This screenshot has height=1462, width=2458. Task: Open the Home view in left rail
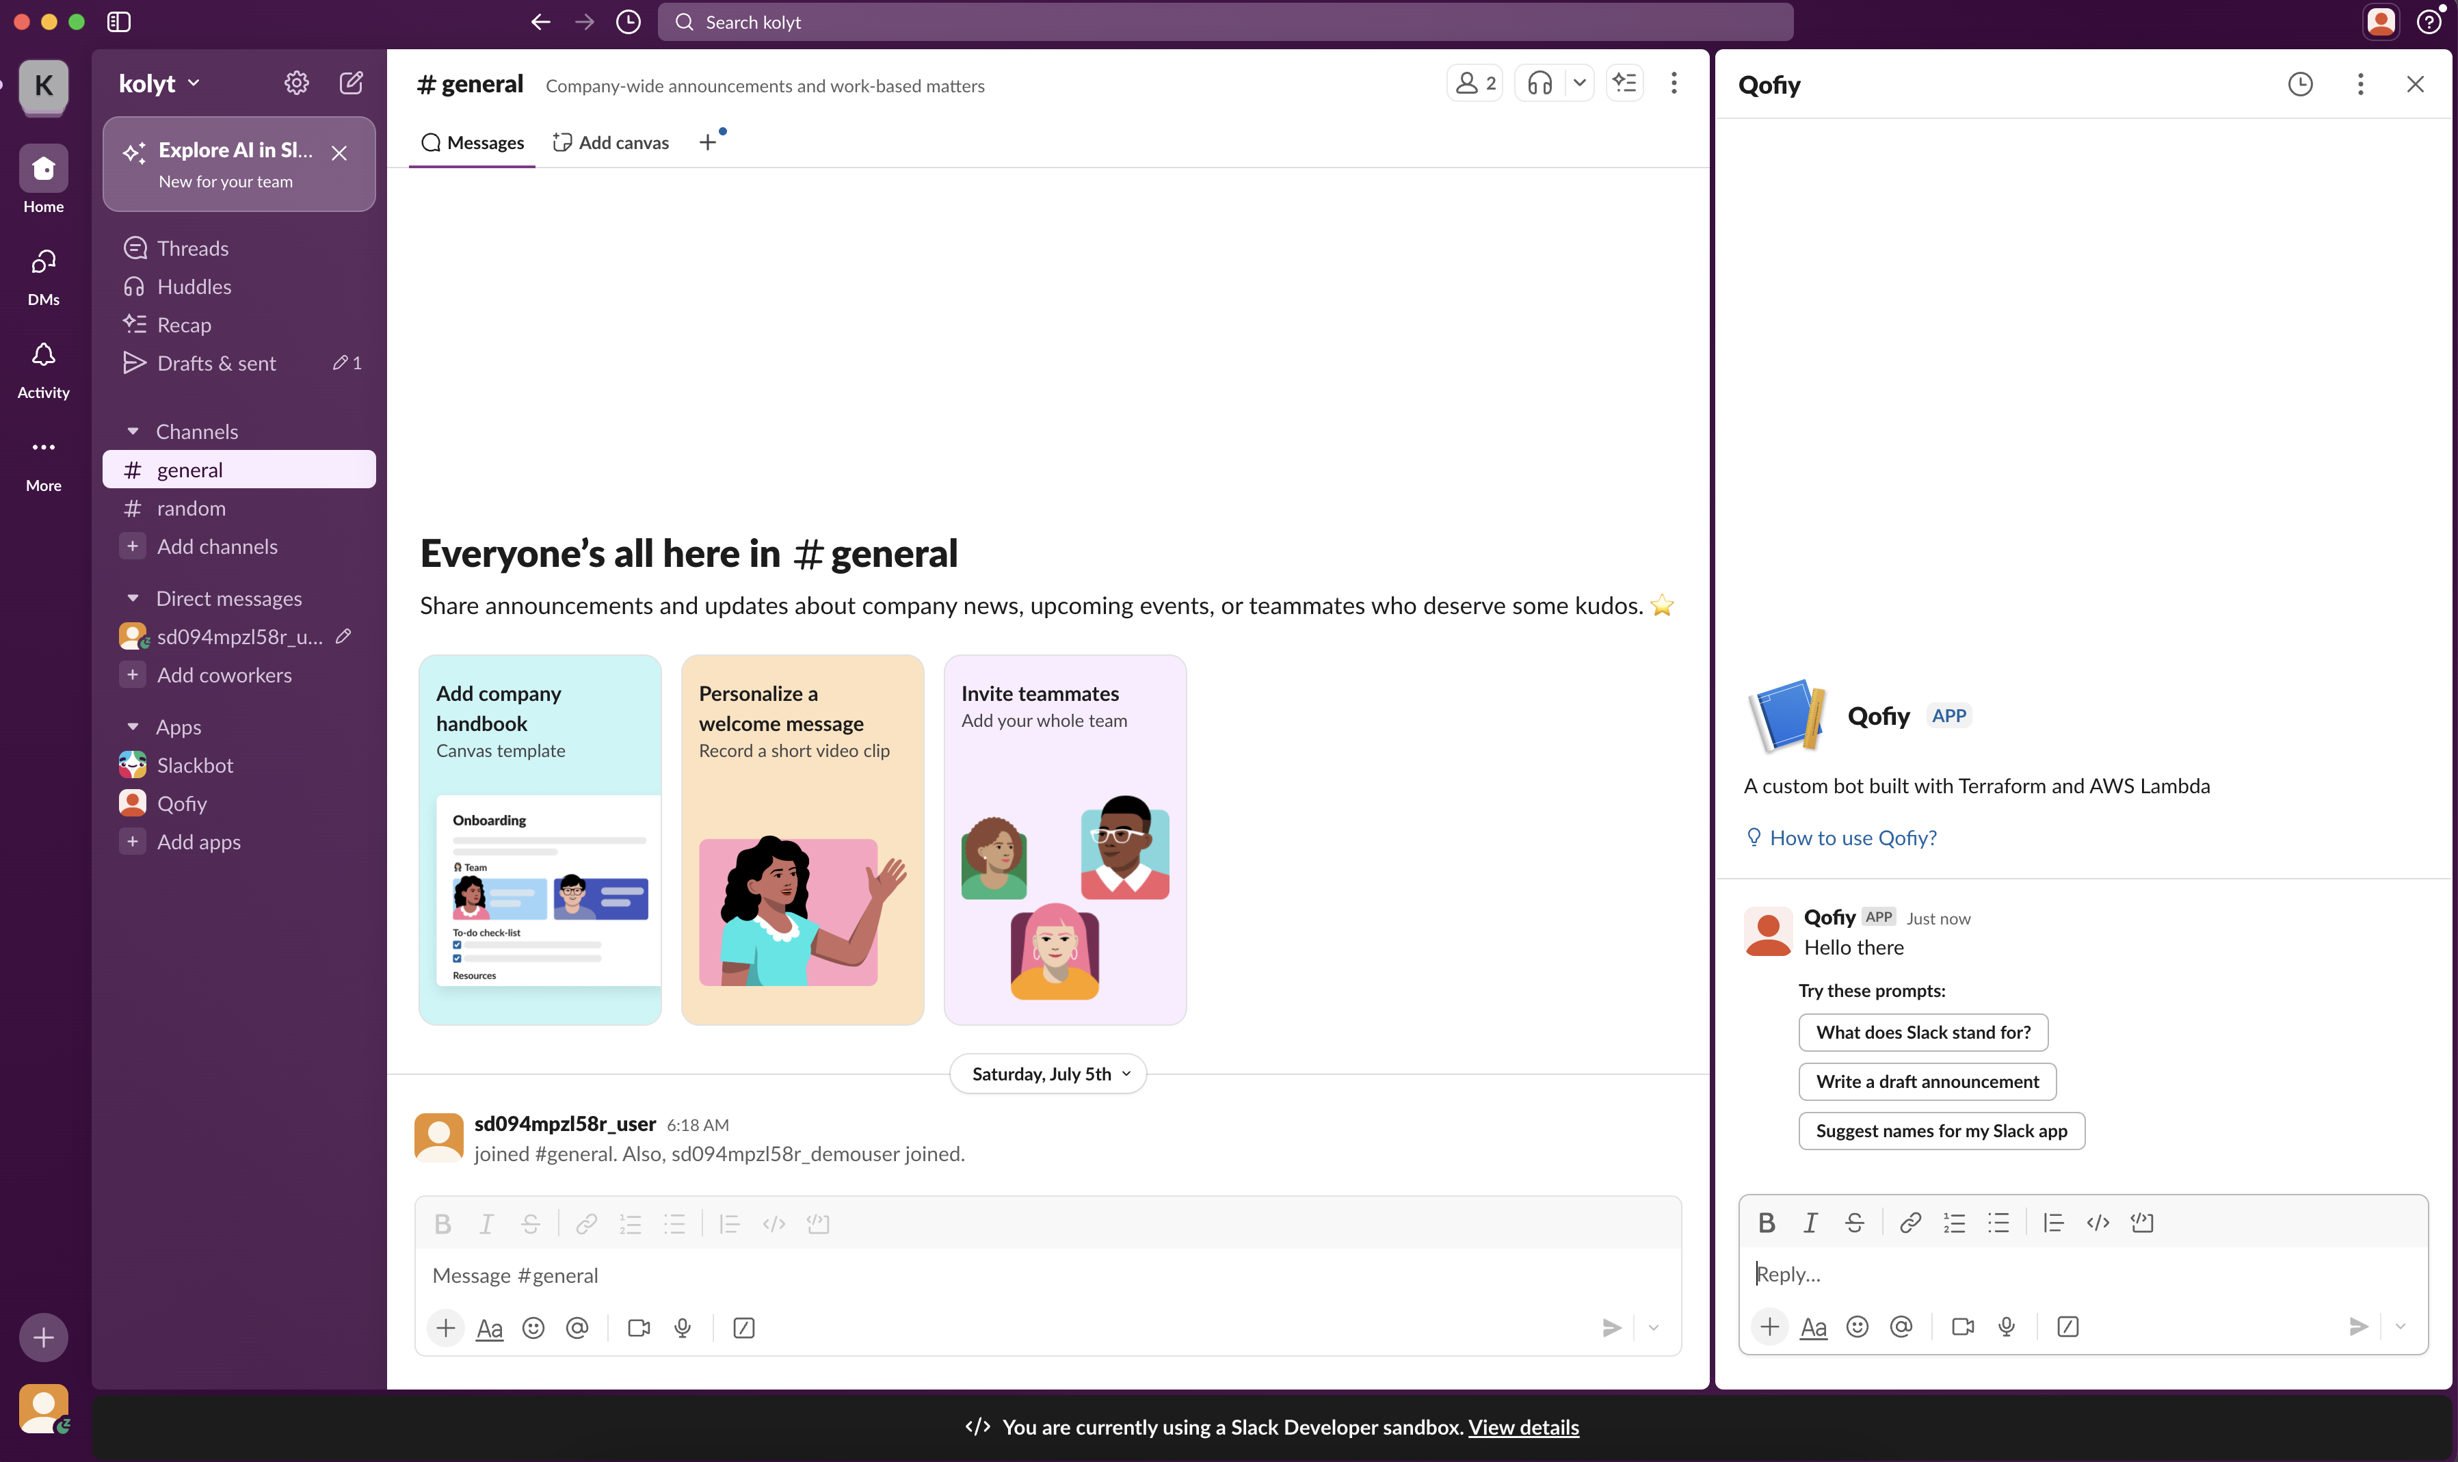tap(43, 179)
